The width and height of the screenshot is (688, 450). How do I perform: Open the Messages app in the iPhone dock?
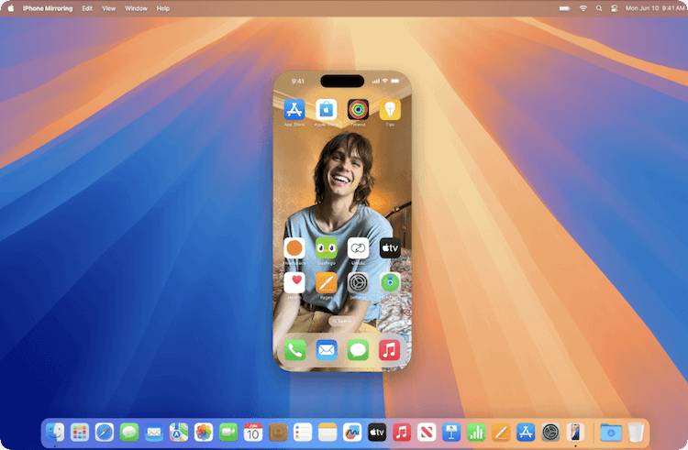tap(358, 350)
